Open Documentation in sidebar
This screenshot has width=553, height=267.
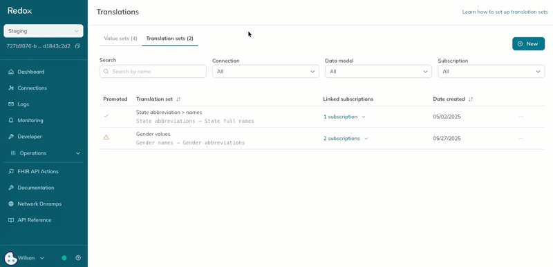click(36, 188)
